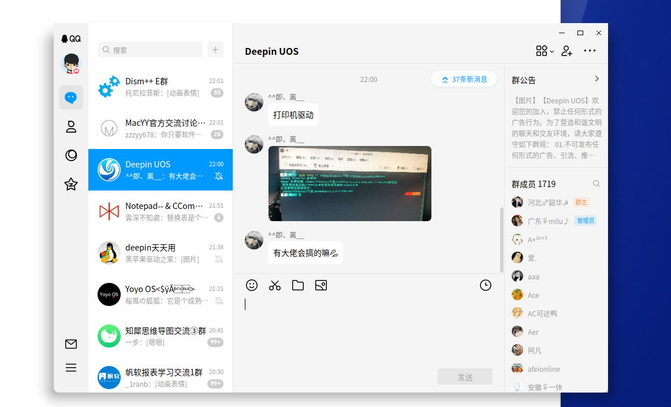Open Notepad-- & CCom conversation
Screen dimensions: 671x407
[x=161, y=211]
